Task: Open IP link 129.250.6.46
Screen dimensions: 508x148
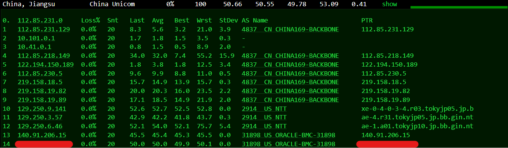Action: tap(40, 127)
